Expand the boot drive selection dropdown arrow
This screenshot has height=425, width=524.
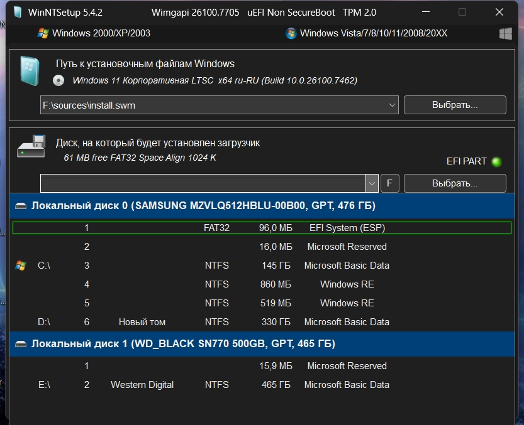click(x=372, y=183)
